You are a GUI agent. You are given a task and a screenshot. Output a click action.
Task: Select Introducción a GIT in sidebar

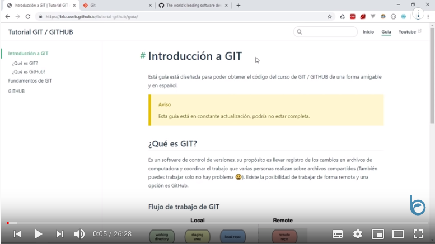pyautogui.click(x=28, y=54)
